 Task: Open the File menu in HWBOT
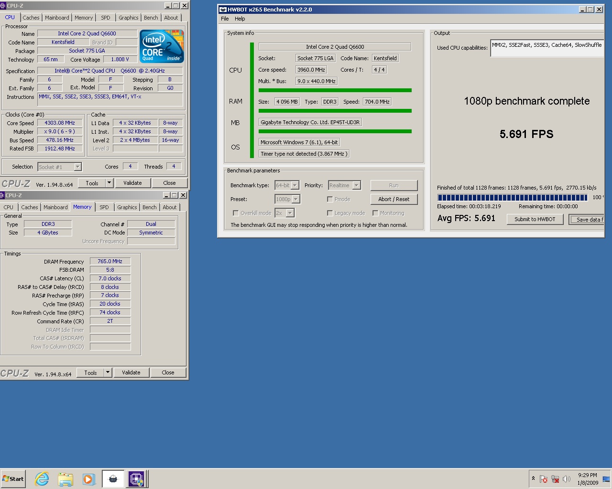pyautogui.click(x=225, y=19)
